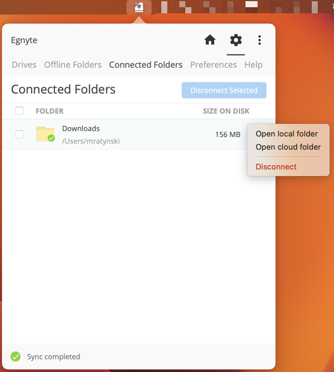This screenshot has height=372, width=334.
Task: Open the Help tab
Action: 253,65
